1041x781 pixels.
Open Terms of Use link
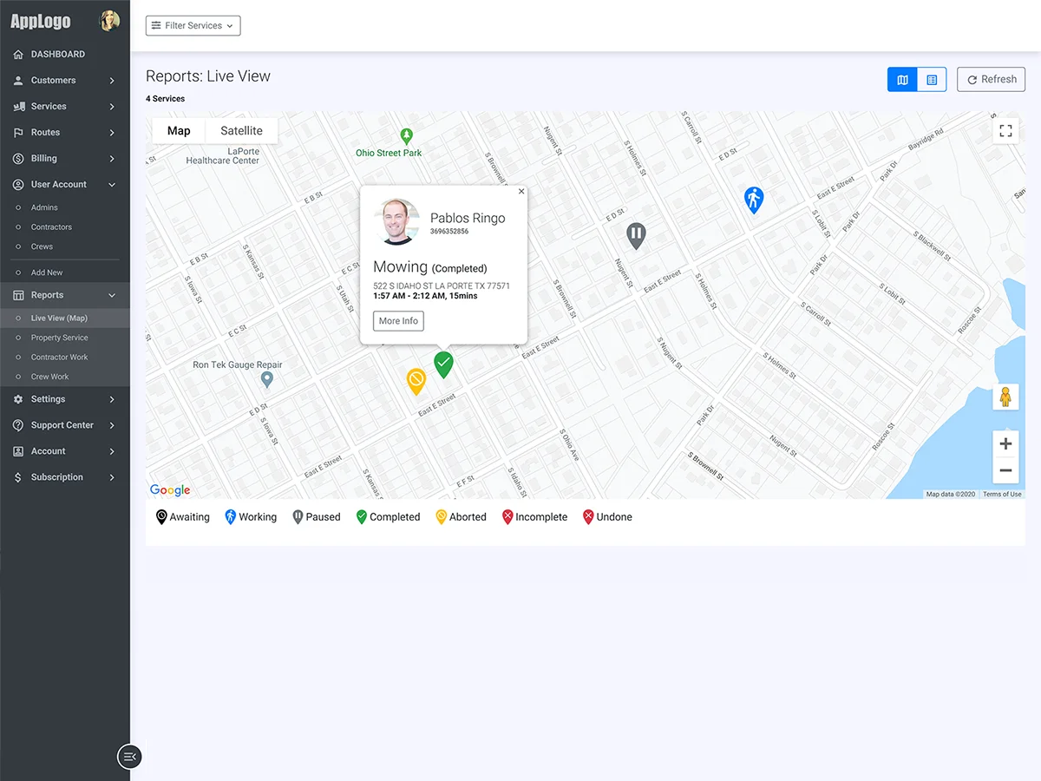point(1002,495)
